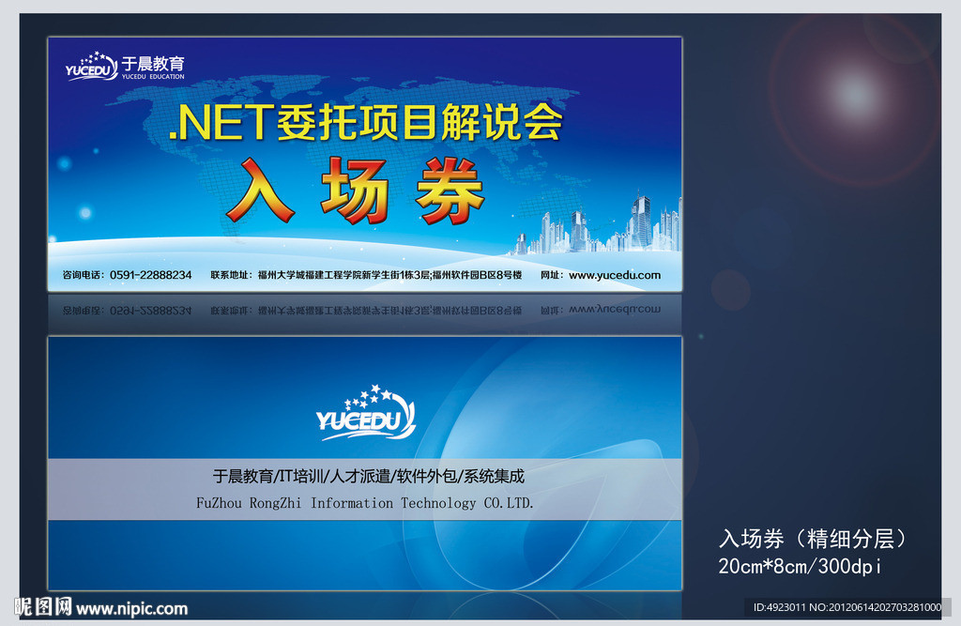Click the '于晨教育' brand name beside logo

153,64
